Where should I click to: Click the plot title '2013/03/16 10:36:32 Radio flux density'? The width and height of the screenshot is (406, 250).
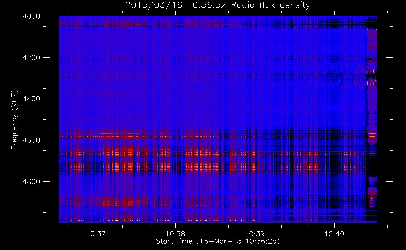(x=218, y=5)
